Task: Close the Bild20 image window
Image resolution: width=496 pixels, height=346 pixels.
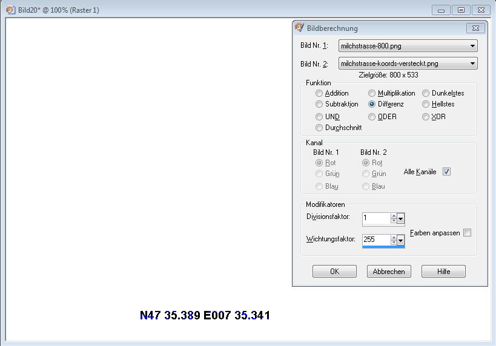Action: pos(481,10)
